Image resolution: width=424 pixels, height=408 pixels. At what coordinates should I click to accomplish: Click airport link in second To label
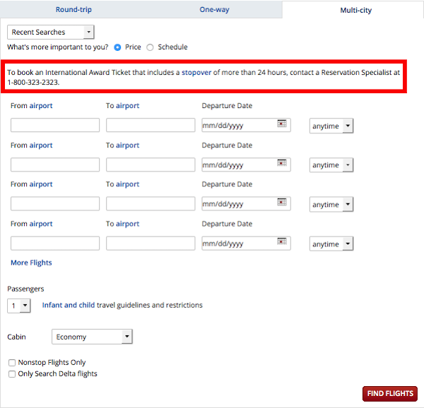point(128,145)
